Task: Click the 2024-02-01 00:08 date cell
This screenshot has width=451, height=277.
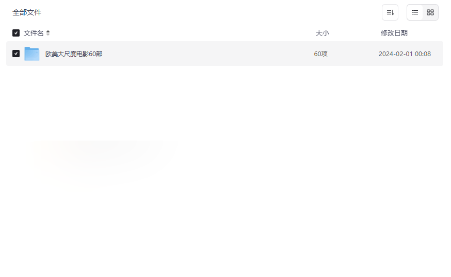Action: (x=405, y=54)
